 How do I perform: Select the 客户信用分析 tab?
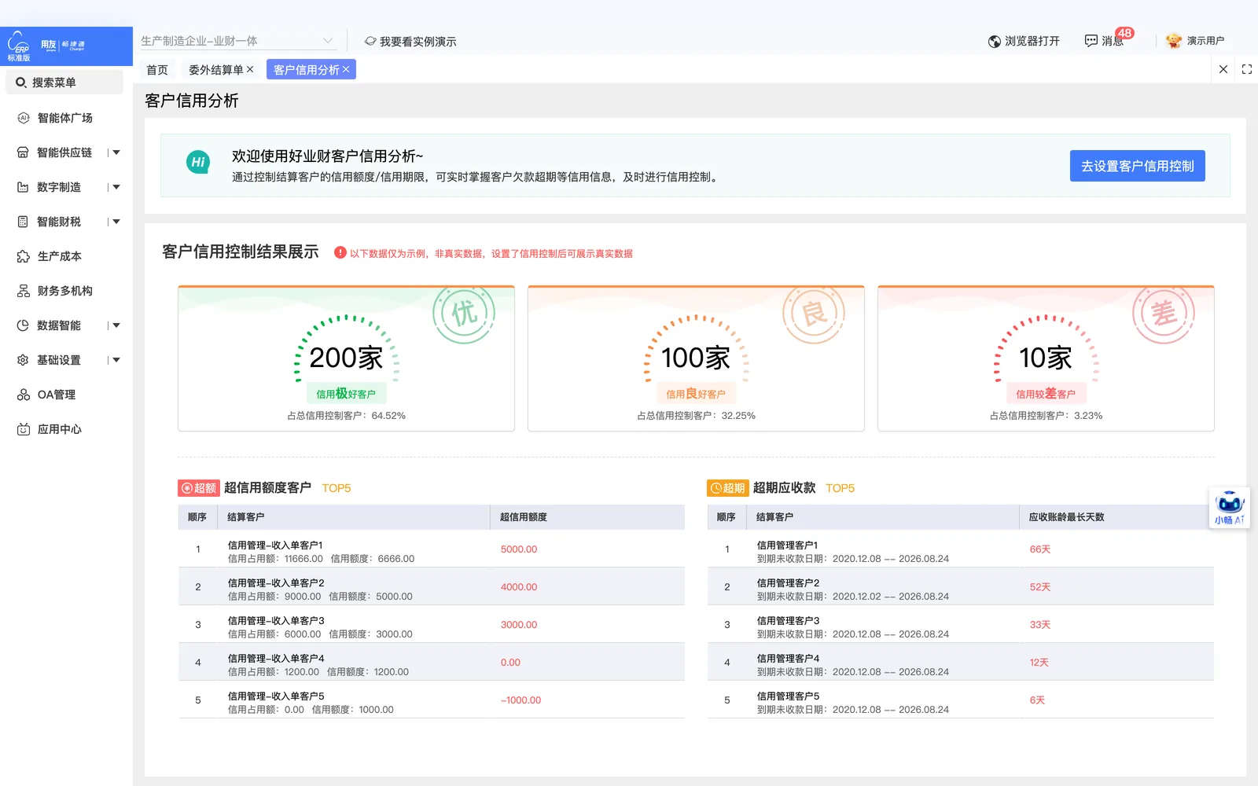coord(306,70)
